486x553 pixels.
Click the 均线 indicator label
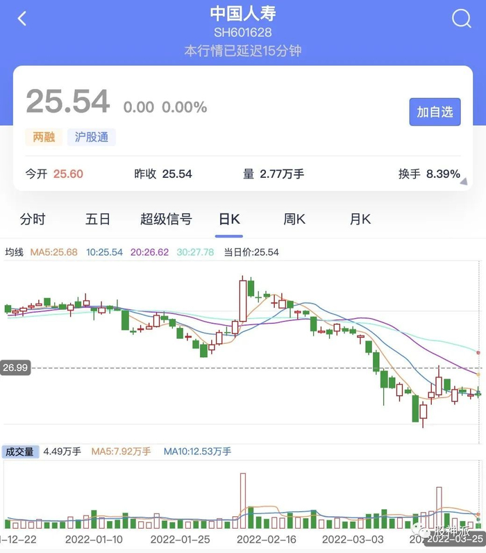tap(15, 252)
